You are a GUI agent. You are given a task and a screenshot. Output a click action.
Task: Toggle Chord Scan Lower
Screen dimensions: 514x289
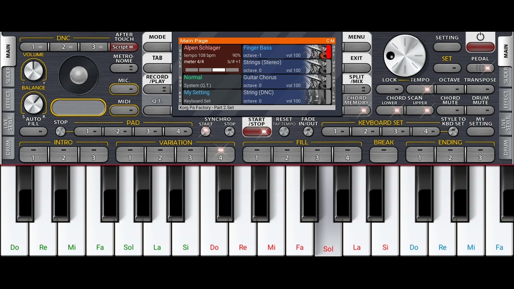[390, 110]
